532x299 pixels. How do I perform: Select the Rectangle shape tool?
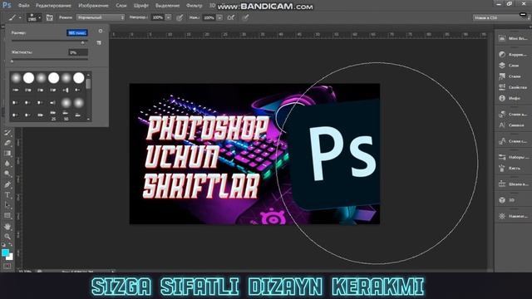click(x=7, y=216)
